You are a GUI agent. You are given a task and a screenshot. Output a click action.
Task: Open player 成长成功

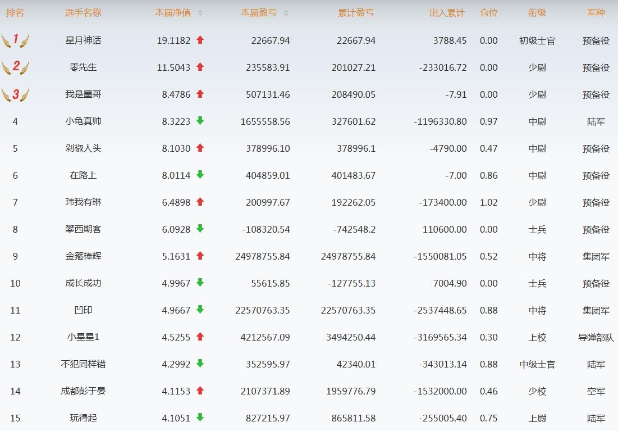click(x=83, y=283)
